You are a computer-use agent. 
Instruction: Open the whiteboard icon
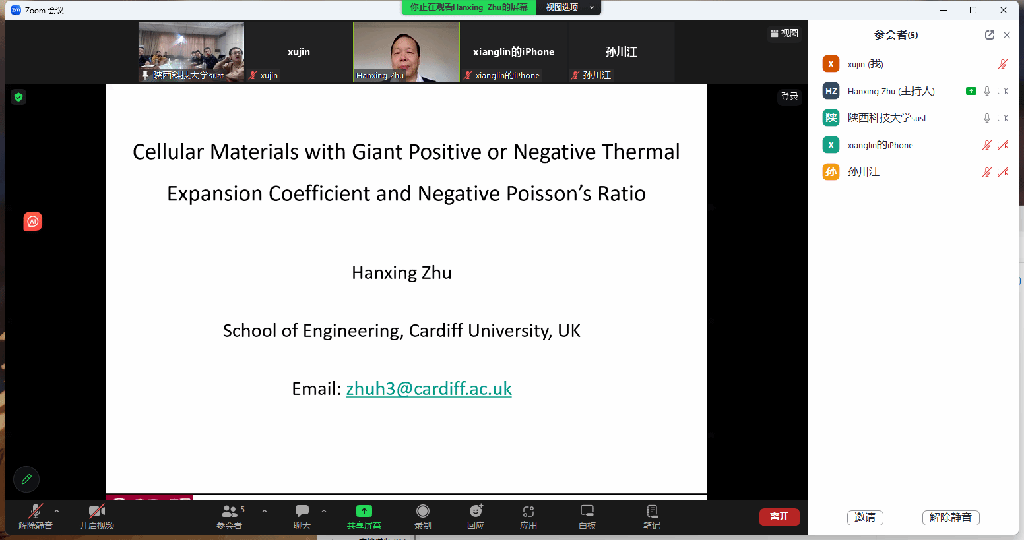(x=587, y=512)
